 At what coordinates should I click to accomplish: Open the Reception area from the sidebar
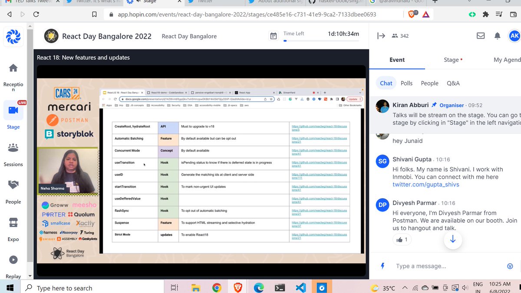[13, 77]
